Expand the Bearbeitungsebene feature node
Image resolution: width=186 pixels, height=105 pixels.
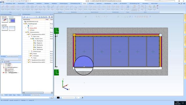tap(4, 67)
